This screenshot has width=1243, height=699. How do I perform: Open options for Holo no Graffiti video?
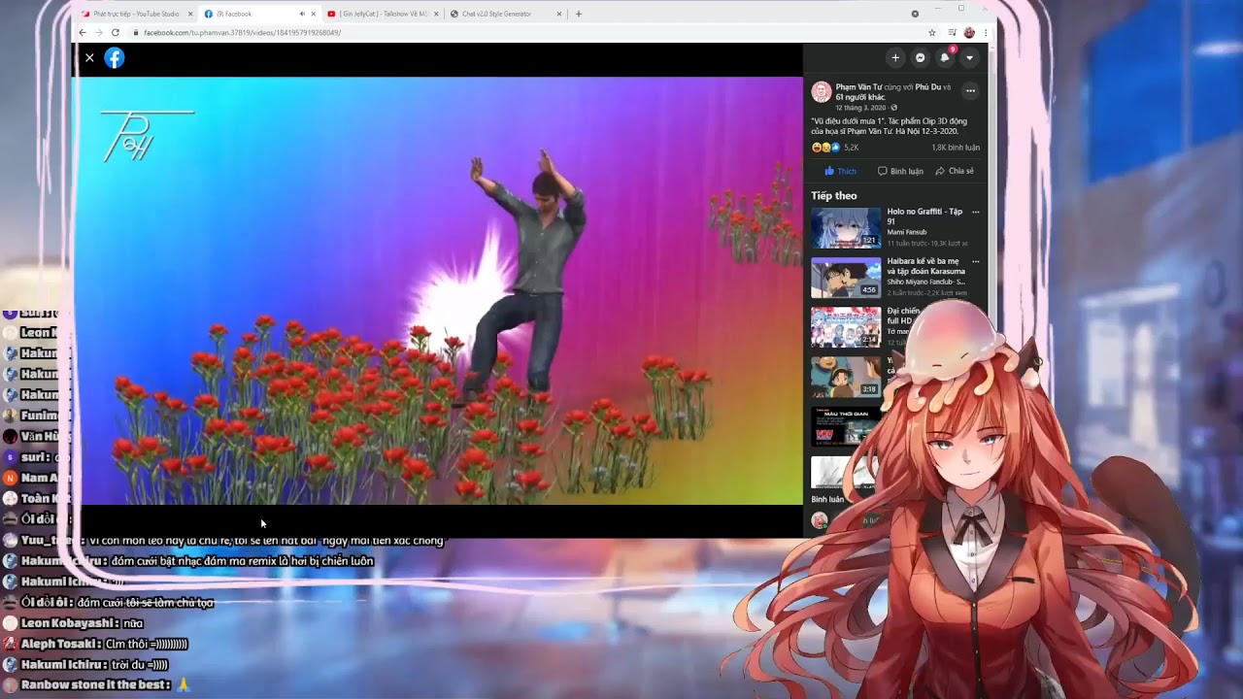click(x=976, y=212)
